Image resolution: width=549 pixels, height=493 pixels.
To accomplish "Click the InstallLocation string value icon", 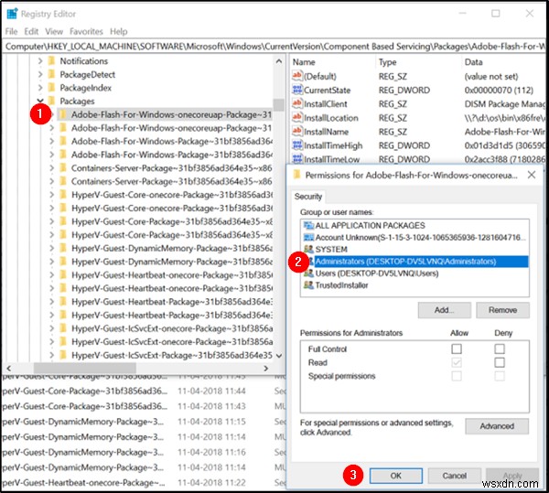I will (297, 118).
